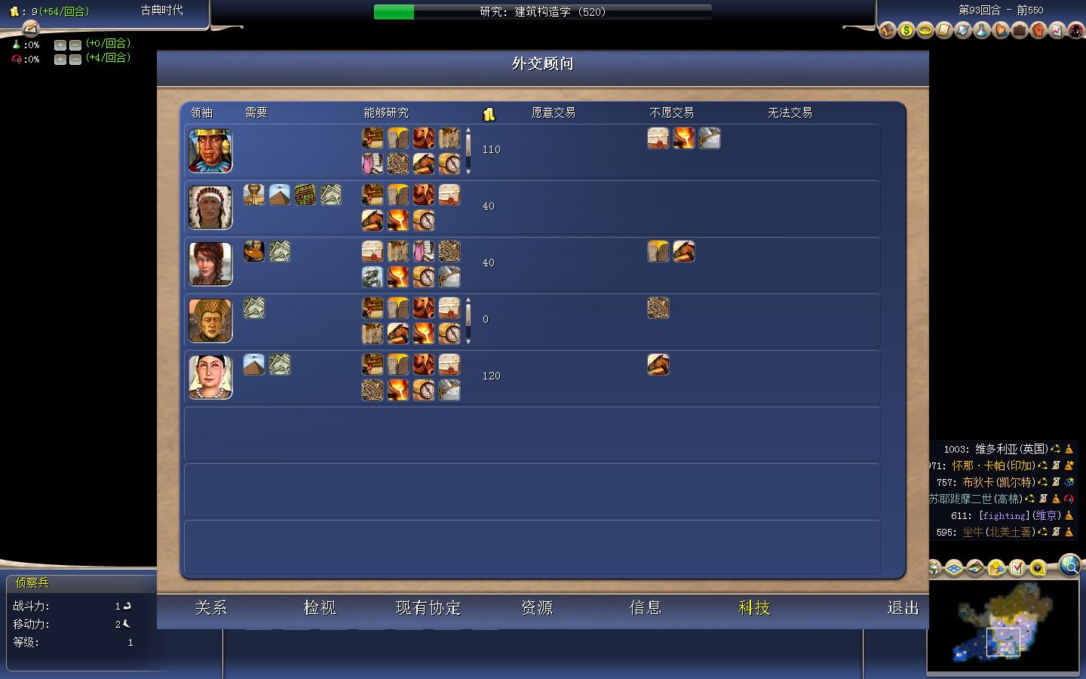Switch to the 现有协定 tab
This screenshot has height=679, width=1086.
pos(428,607)
